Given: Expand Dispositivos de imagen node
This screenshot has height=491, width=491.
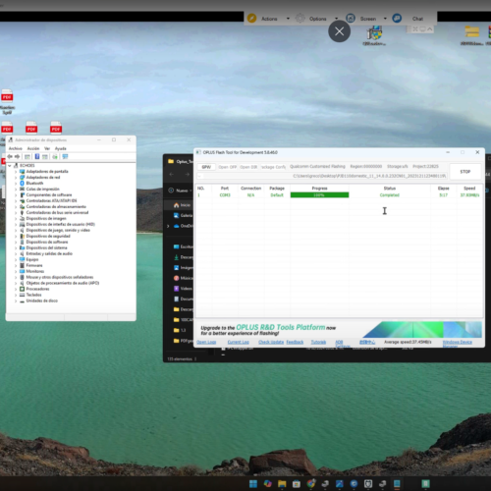Looking at the screenshot, I should pyautogui.click(x=16, y=219).
